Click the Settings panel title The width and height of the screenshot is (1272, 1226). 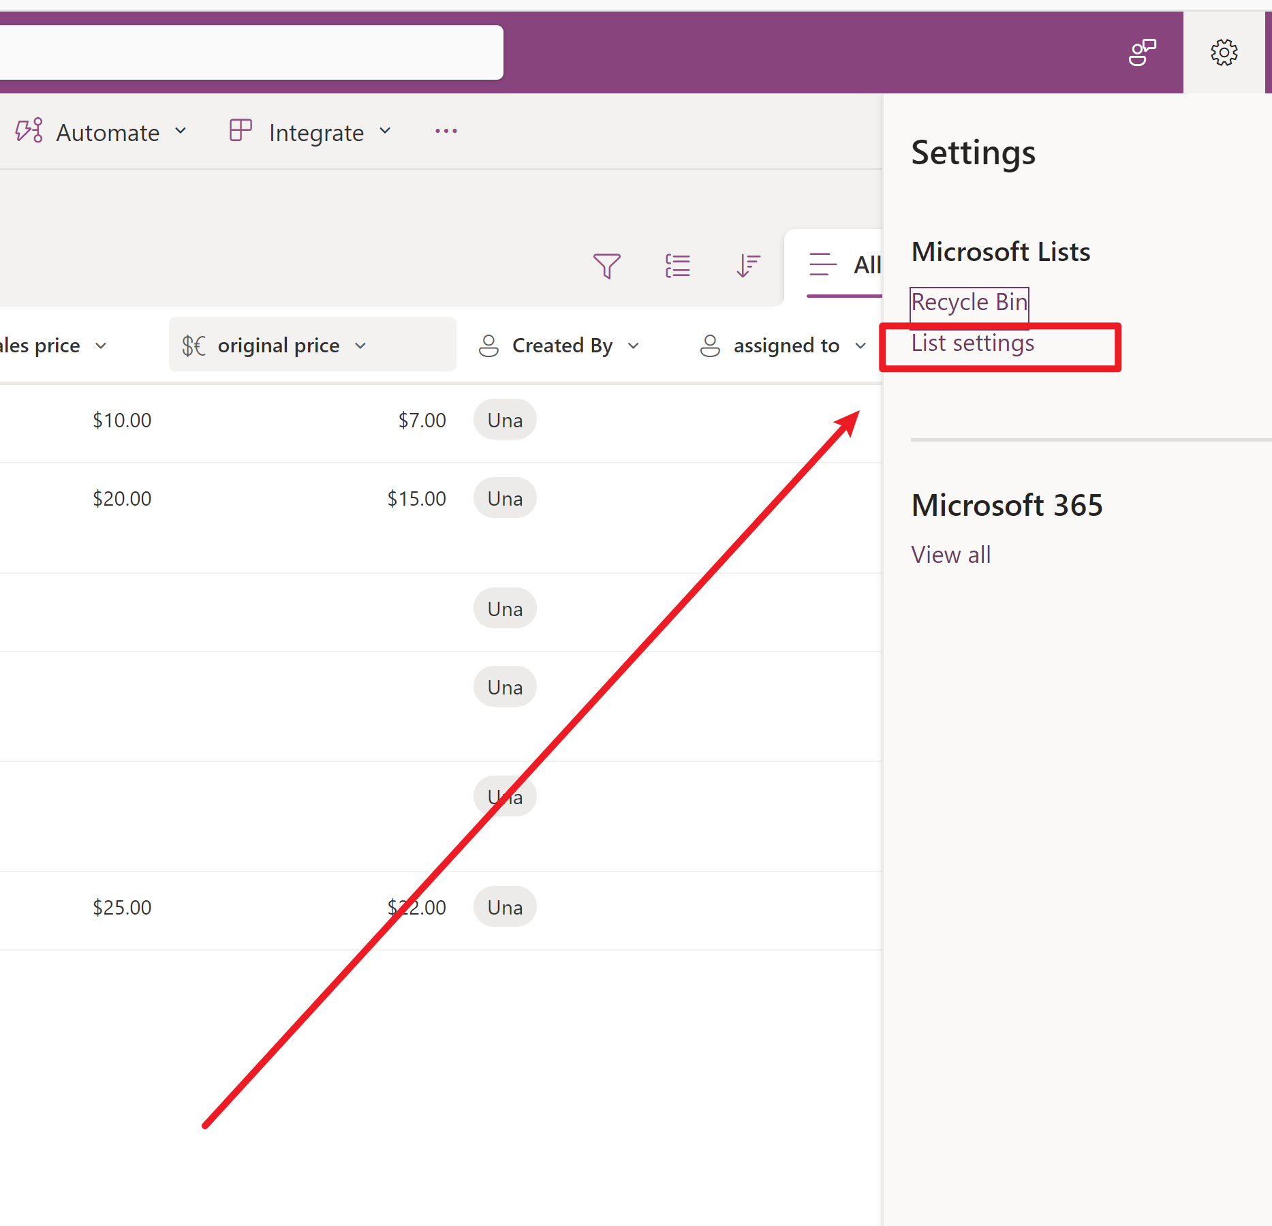[x=973, y=153]
